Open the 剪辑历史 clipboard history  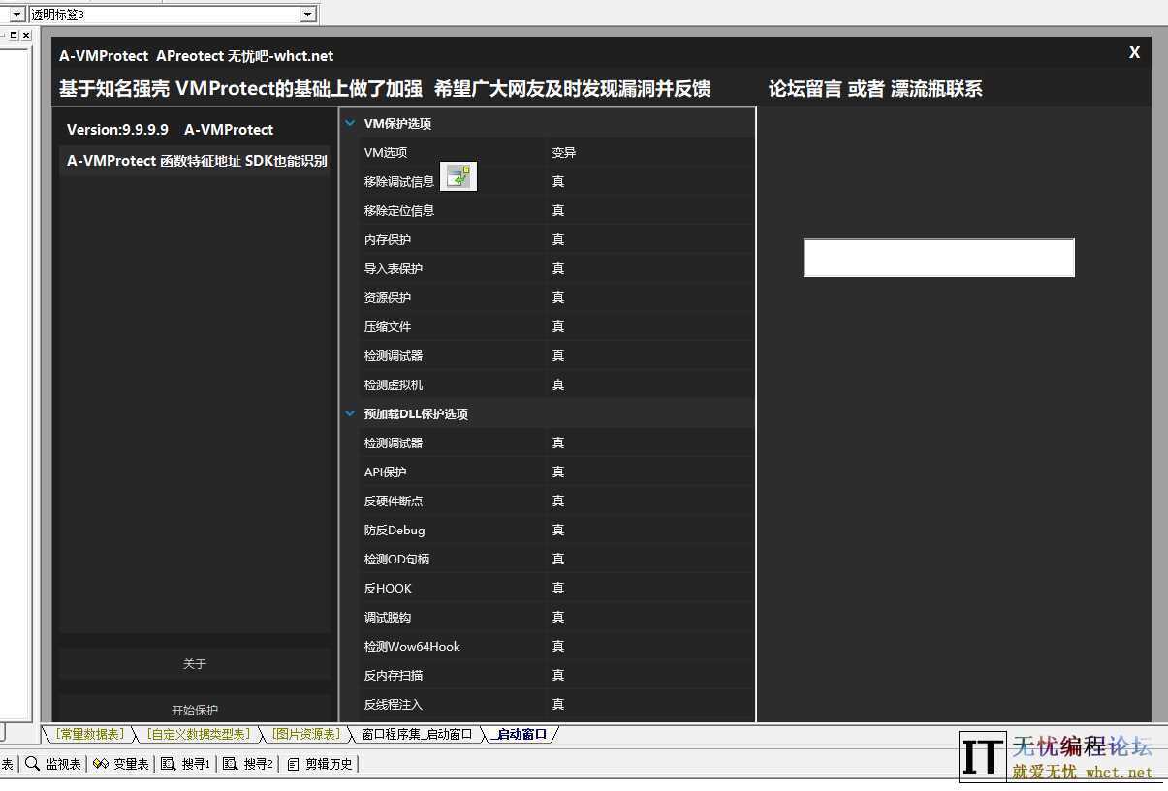click(x=320, y=764)
